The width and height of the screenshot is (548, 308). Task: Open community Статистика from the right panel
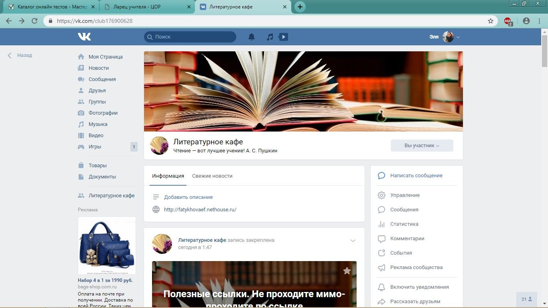pos(404,224)
